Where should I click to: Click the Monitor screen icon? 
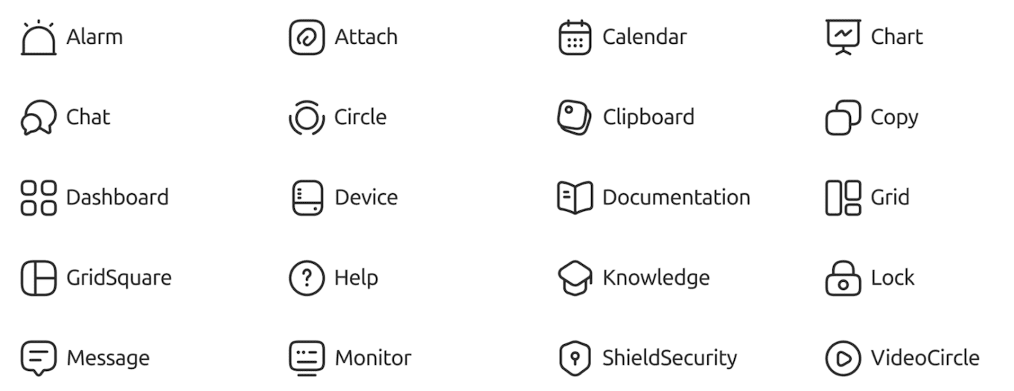(x=307, y=358)
